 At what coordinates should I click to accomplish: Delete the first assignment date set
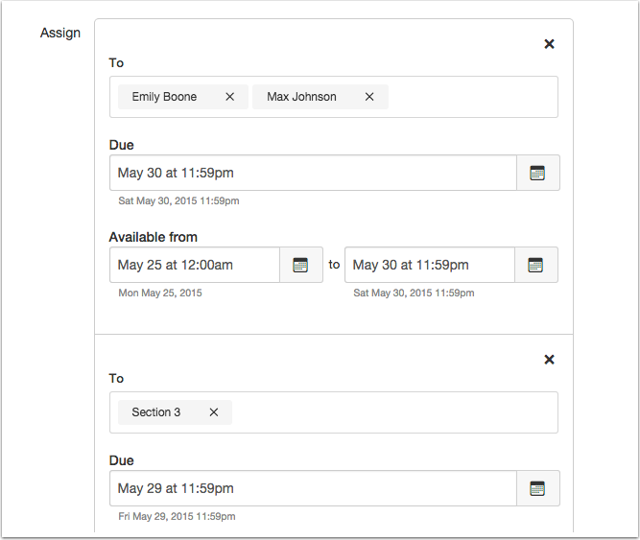click(x=550, y=44)
